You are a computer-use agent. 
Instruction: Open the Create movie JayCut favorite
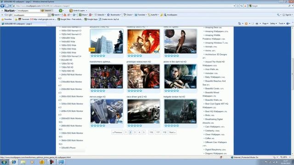(x=109, y=19)
